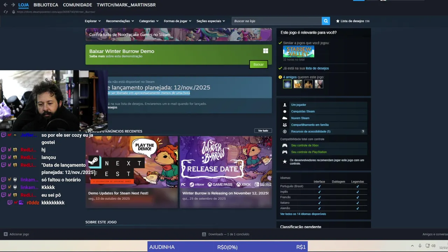
Task: Click the Windows platform icon on demo banner
Action: [266, 51]
